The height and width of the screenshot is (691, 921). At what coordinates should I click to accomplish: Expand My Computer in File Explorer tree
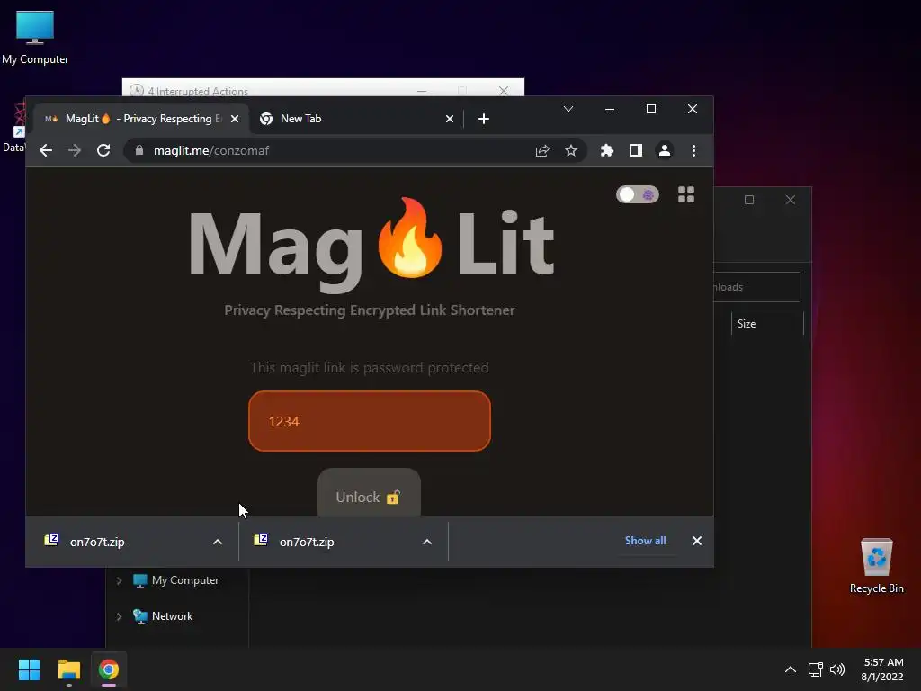point(120,580)
